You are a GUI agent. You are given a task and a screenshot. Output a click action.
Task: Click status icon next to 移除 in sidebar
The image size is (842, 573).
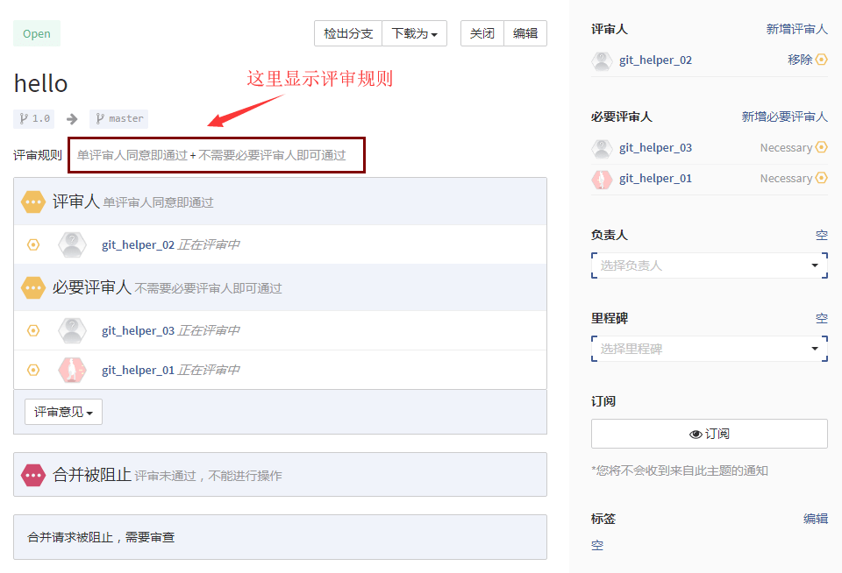[821, 60]
